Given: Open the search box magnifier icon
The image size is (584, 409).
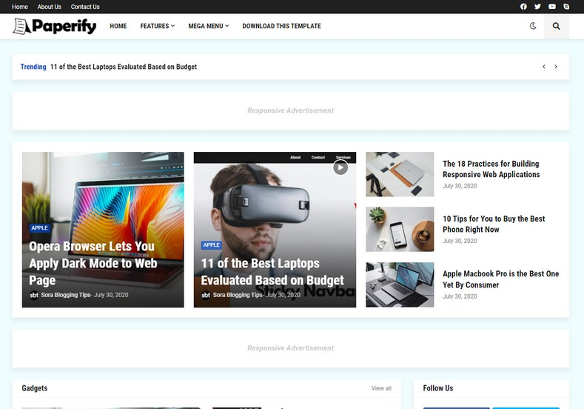Looking at the screenshot, I should (556, 26).
